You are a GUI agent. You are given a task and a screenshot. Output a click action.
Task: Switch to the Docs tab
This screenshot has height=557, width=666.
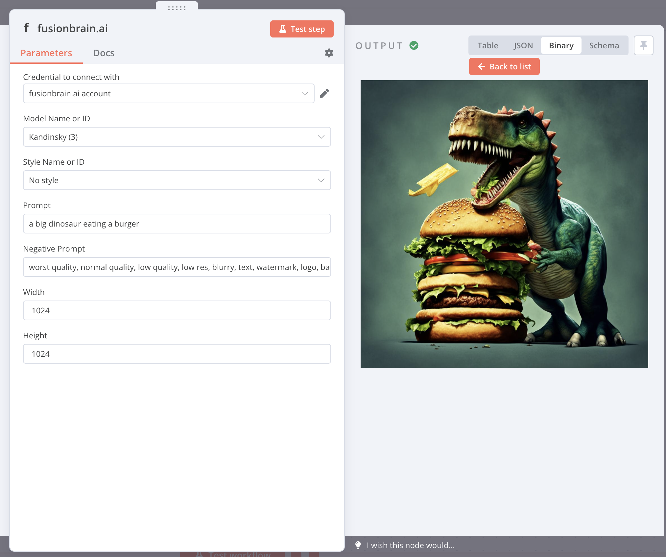point(104,53)
